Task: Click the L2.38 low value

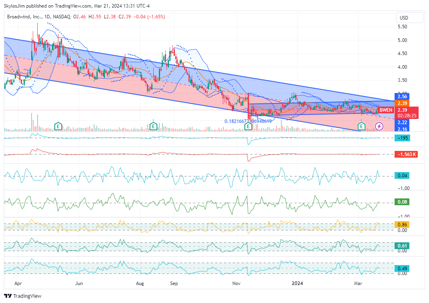Action: point(110,17)
